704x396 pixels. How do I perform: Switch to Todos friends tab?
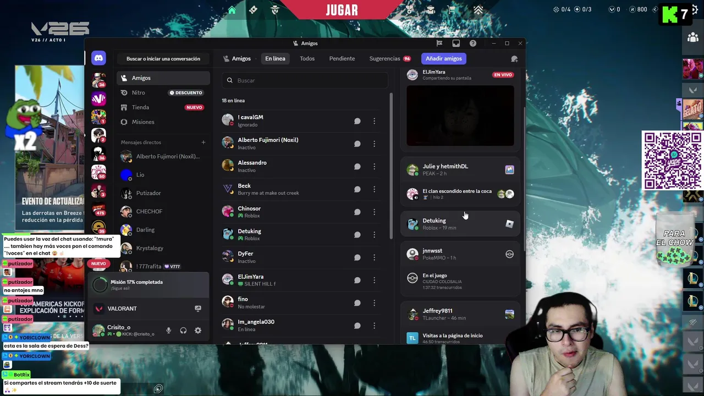(x=307, y=58)
